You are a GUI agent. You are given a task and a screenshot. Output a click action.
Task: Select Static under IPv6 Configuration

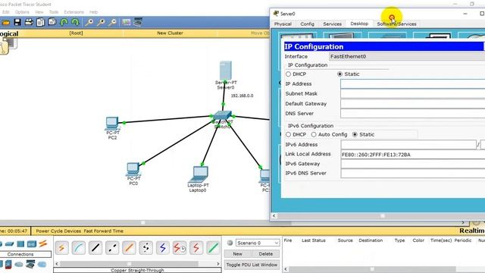tap(355, 135)
